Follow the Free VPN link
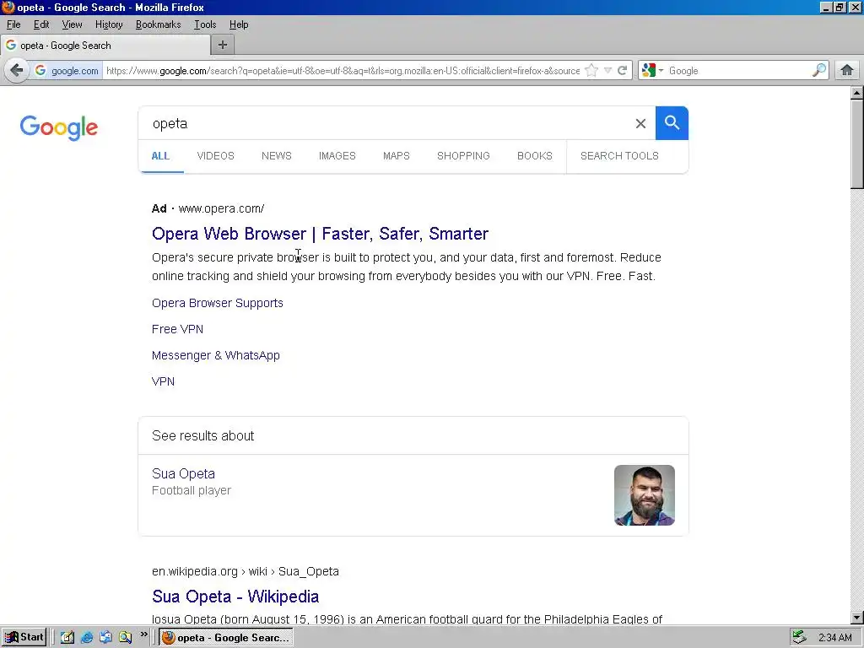 (177, 329)
